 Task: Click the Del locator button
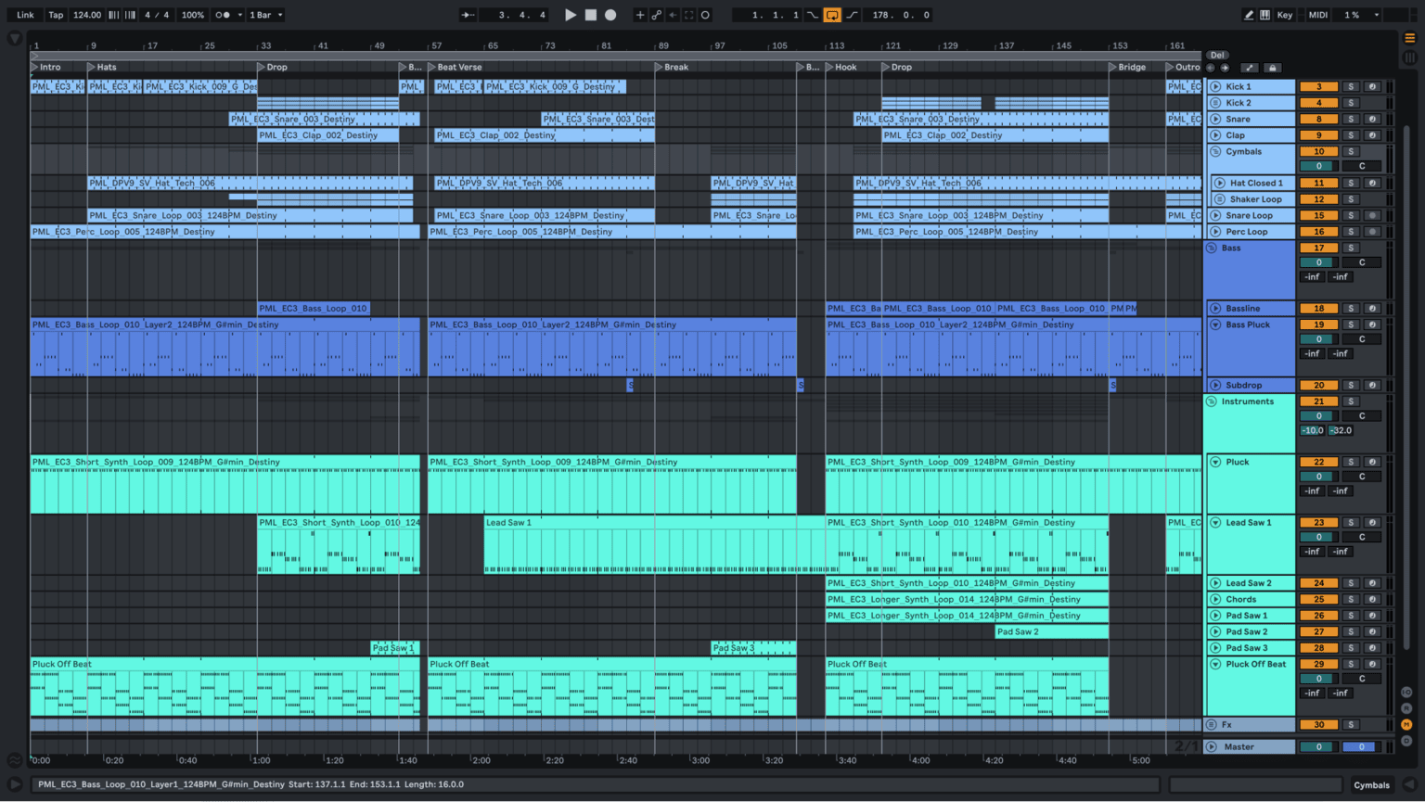coord(1217,56)
